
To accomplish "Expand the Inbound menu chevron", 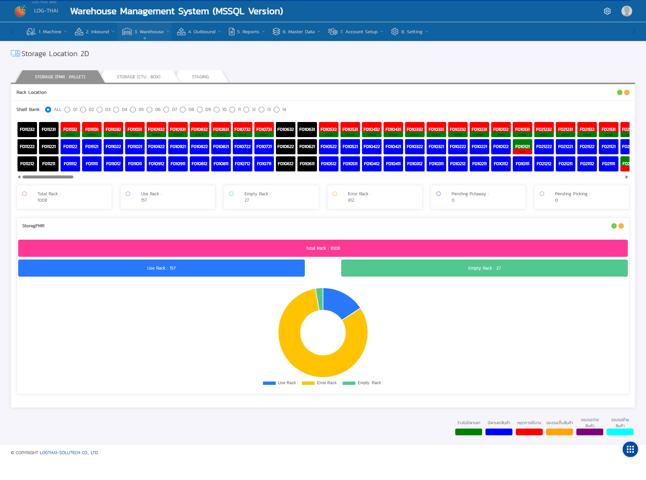I will [113, 32].
